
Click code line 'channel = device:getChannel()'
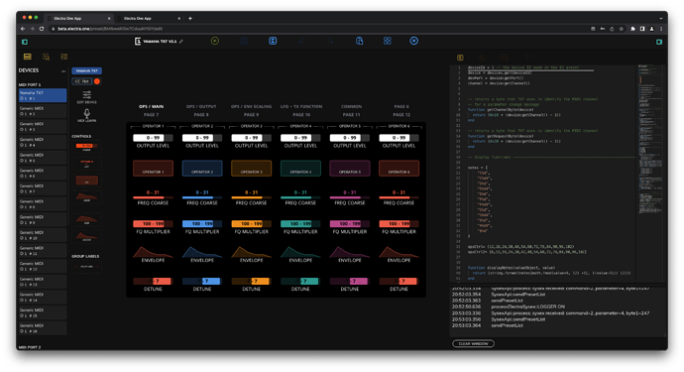point(499,83)
